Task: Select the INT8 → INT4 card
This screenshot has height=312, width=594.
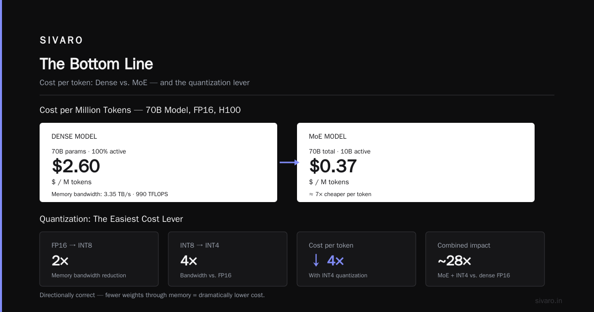Action: point(228,259)
